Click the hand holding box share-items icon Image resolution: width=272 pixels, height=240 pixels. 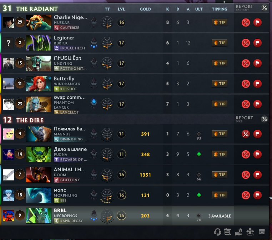pos(238,232)
